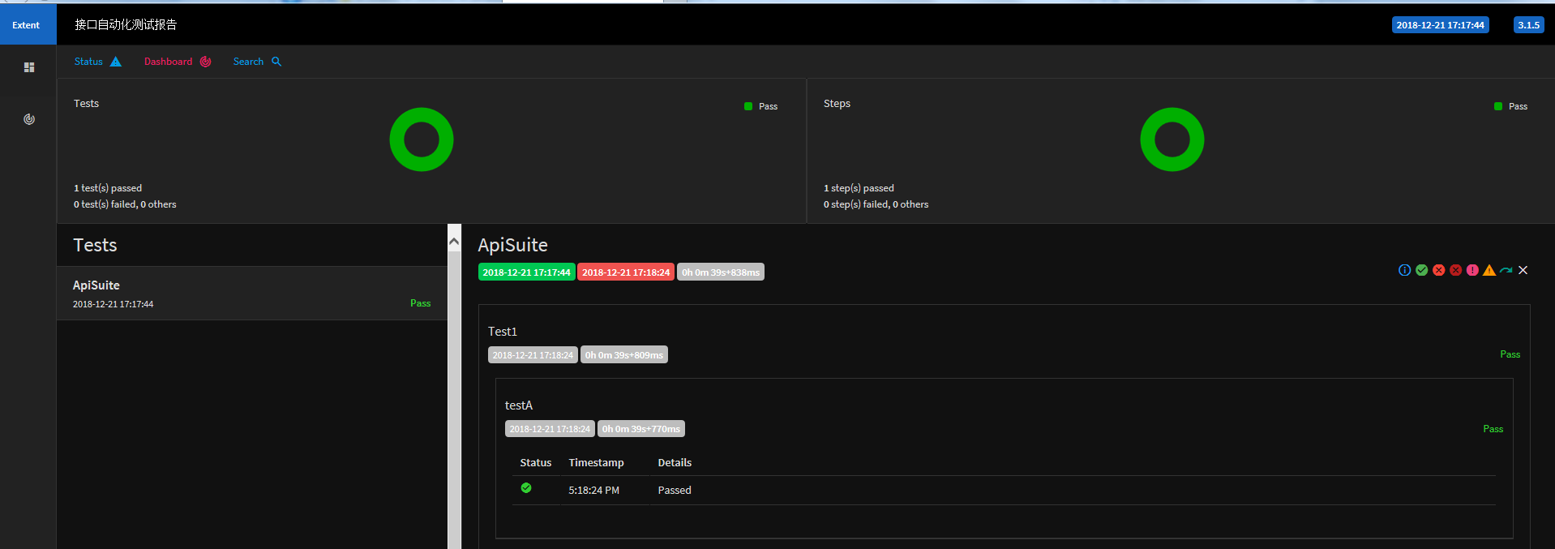Filter steps by warning orange triangle icon
Viewport: 1555px width, 549px height.
pyautogui.click(x=1489, y=270)
